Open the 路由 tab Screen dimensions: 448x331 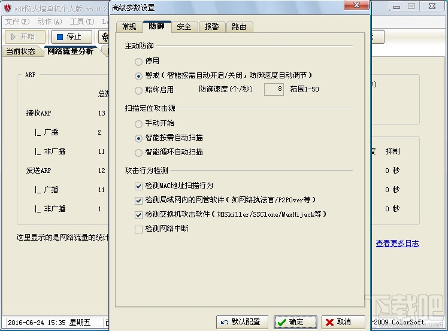tap(240, 27)
